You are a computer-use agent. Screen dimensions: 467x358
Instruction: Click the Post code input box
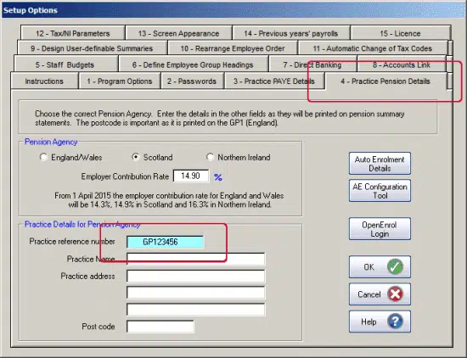coord(160,327)
